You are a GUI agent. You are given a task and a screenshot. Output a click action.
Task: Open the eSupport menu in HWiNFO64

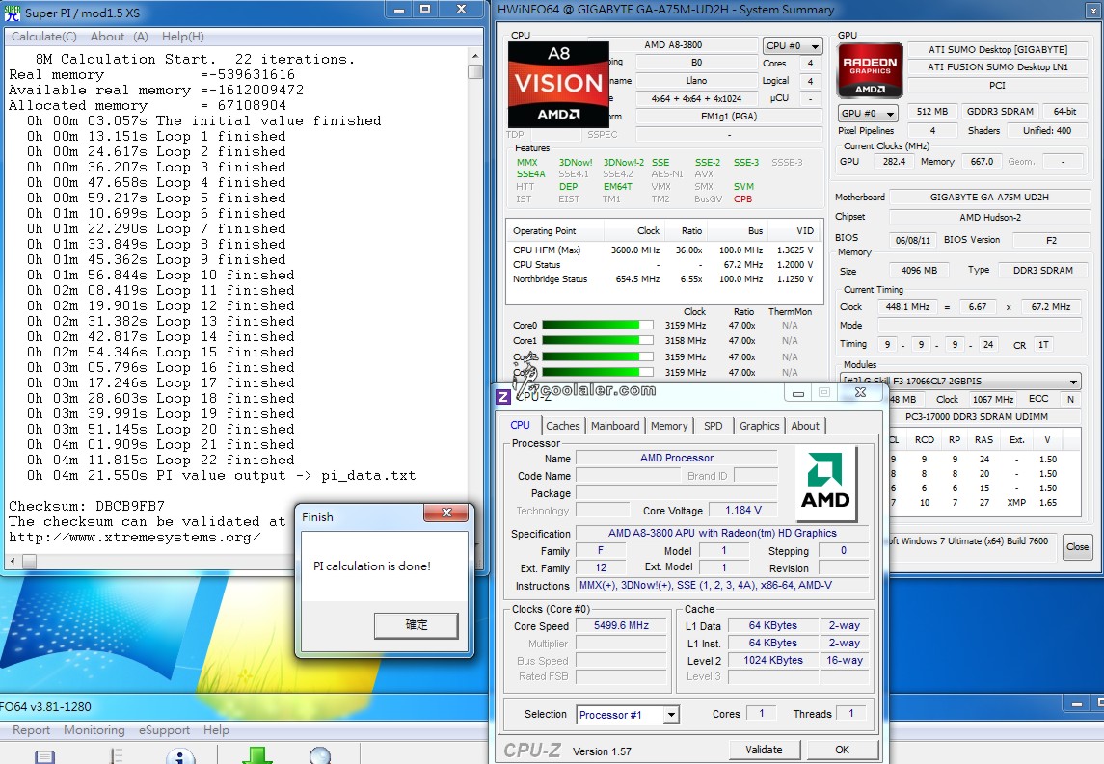coord(164,730)
